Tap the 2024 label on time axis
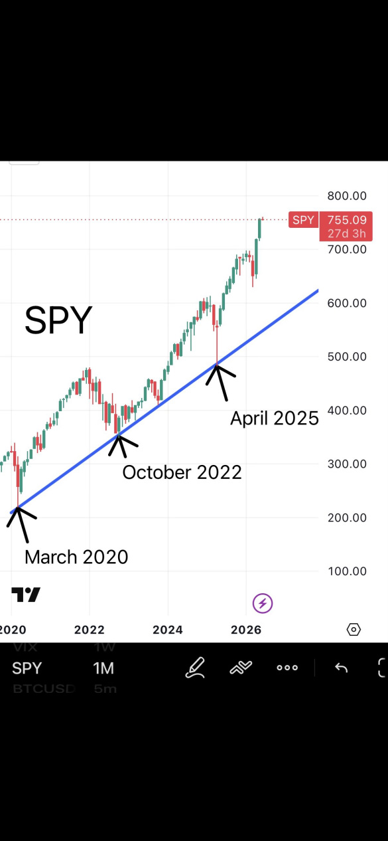The height and width of the screenshot is (841, 388). point(167,629)
